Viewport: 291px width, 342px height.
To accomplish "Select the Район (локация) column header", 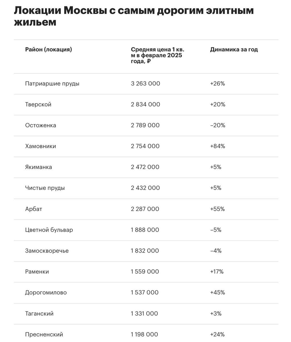I will click(49, 49).
